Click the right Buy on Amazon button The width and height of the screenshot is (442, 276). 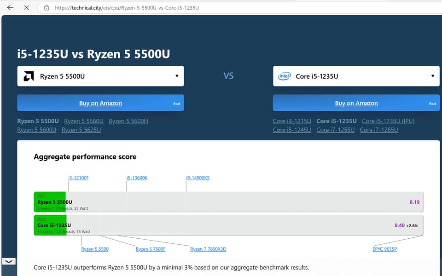[x=356, y=103]
